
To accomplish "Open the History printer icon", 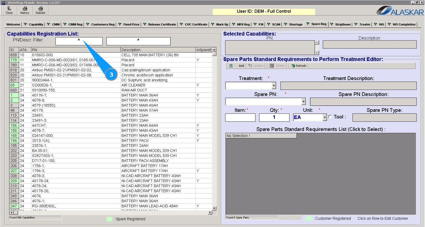I will pyautogui.click(x=25, y=9).
